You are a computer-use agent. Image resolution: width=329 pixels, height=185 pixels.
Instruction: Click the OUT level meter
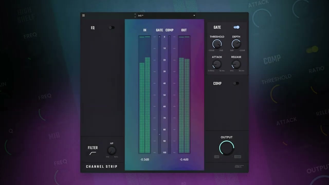pyautogui.click(x=184, y=95)
